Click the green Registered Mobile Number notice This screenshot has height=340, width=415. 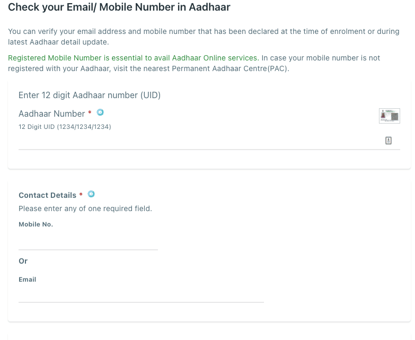pyautogui.click(x=134, y=58)
